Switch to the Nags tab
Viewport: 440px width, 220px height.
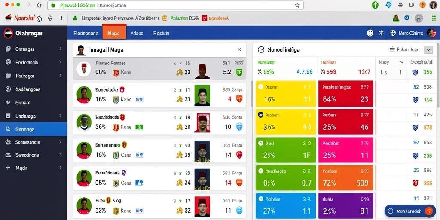pyautogui.click(x=114, y=33)
